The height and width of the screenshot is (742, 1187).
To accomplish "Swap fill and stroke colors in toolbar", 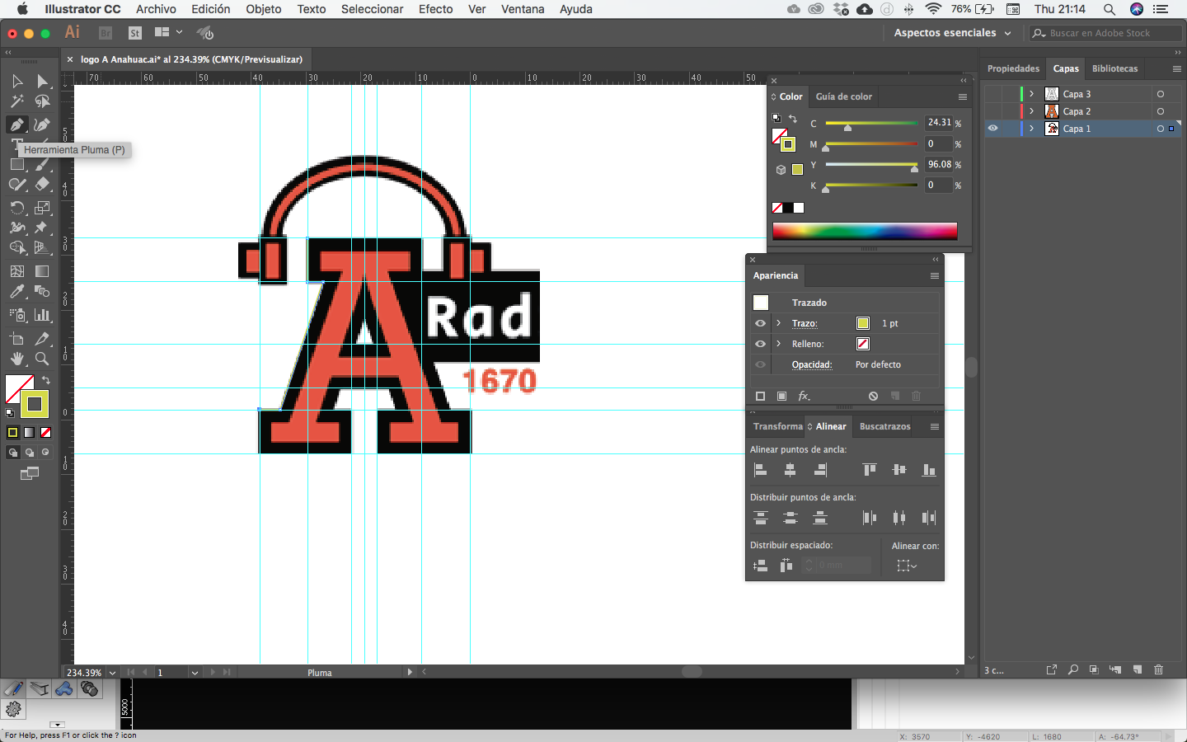I will tap(46, 380).
